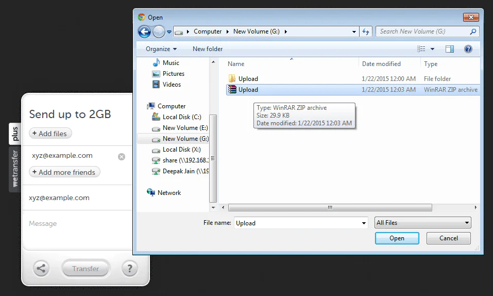
Task: Open New Volume (E:) in navigation pane
Action: [x=185, y=128]
